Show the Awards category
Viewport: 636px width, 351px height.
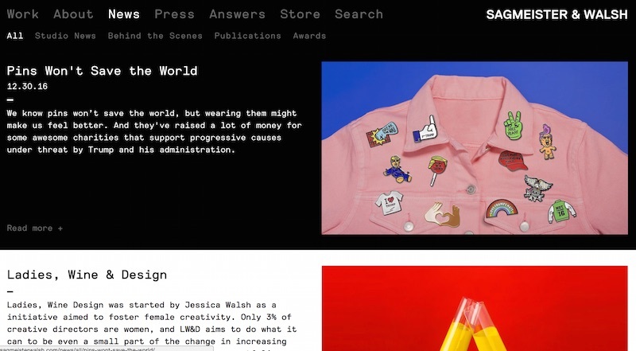click(309, 36)
